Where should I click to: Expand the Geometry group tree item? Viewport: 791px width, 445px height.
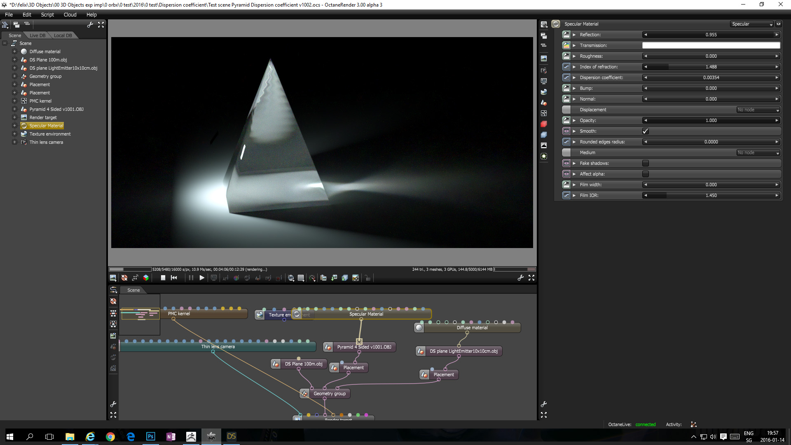point(14,76)
